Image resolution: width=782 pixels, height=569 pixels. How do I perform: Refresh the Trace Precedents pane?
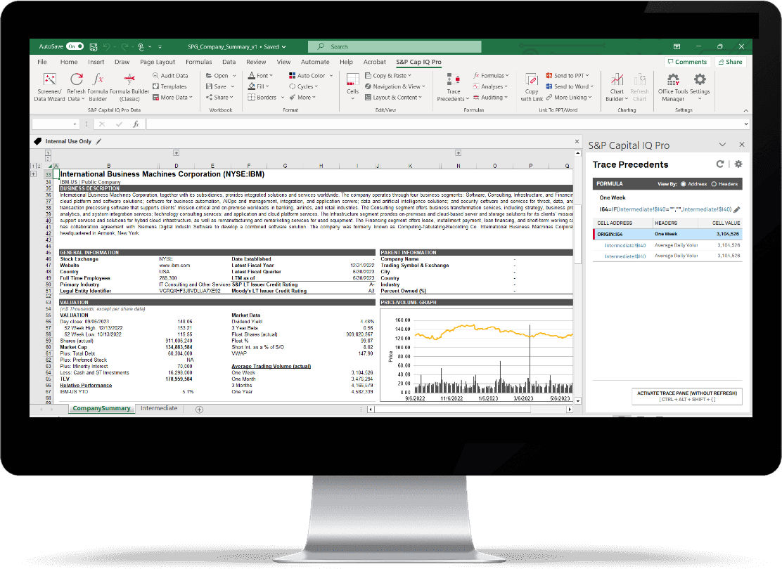tap(719, 164)
